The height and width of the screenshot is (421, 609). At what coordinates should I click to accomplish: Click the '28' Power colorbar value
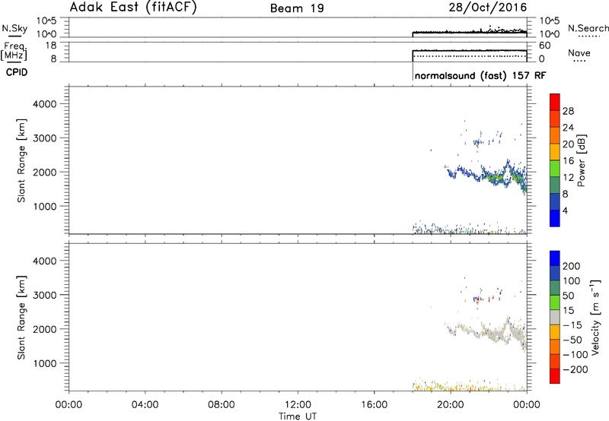[x=568, y=111]
